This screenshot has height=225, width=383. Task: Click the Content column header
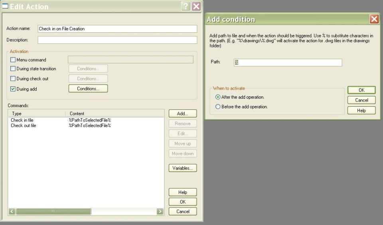tap(115, 113)
